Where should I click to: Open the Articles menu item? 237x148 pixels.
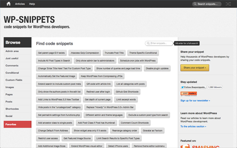pyautogui.click(x=20, y=4)
